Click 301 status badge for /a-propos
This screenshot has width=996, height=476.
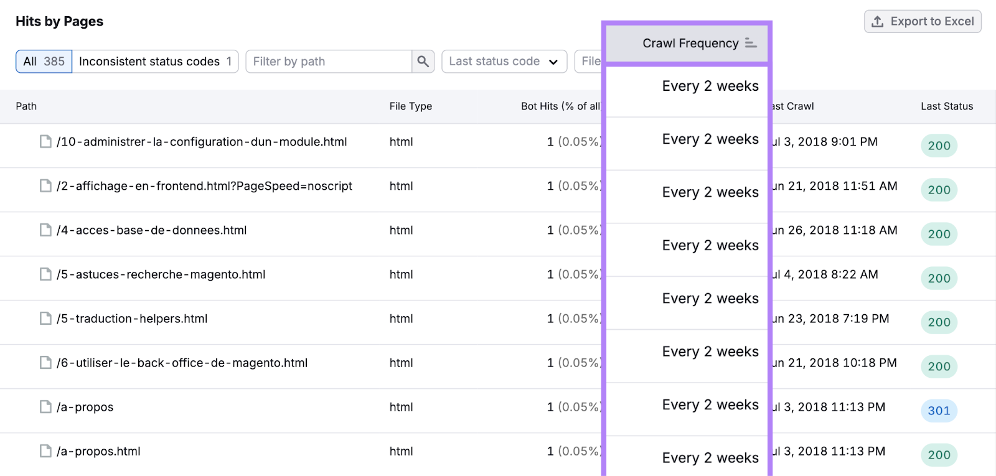[x=939, y=411]
